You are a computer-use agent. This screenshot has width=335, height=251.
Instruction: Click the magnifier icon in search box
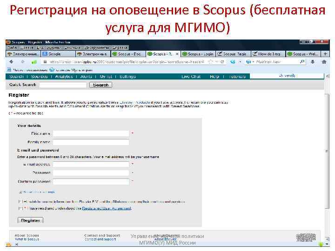click(302, 62)
